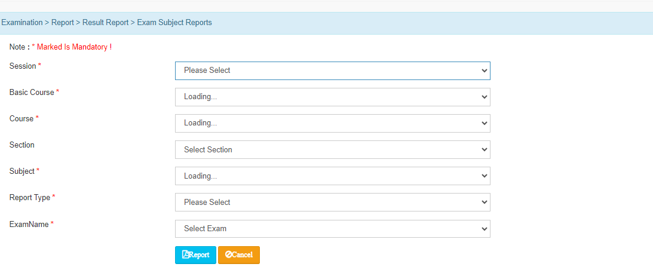Expand the Select Section dropdown

coord(332,149)
